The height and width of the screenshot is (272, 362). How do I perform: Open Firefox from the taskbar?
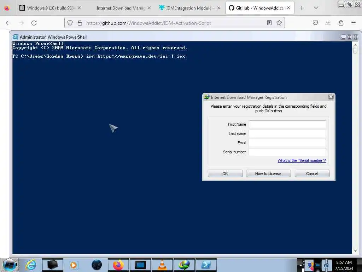pos(118,265)
